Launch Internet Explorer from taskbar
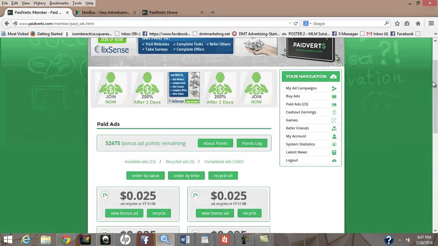This screenshot has height=246, width=438. (26, 240)
